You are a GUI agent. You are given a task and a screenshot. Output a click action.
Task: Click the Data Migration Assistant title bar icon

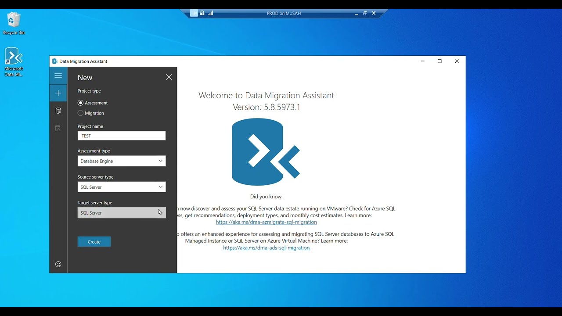[x=55, y=61]
